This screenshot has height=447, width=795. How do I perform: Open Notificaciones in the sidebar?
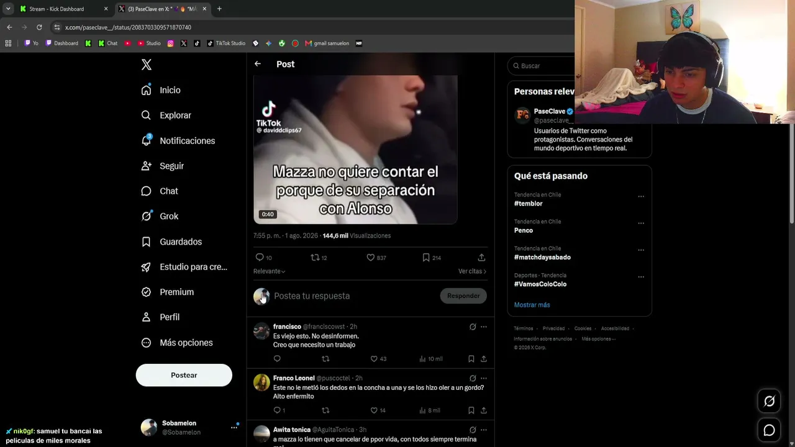click(178, 141)
